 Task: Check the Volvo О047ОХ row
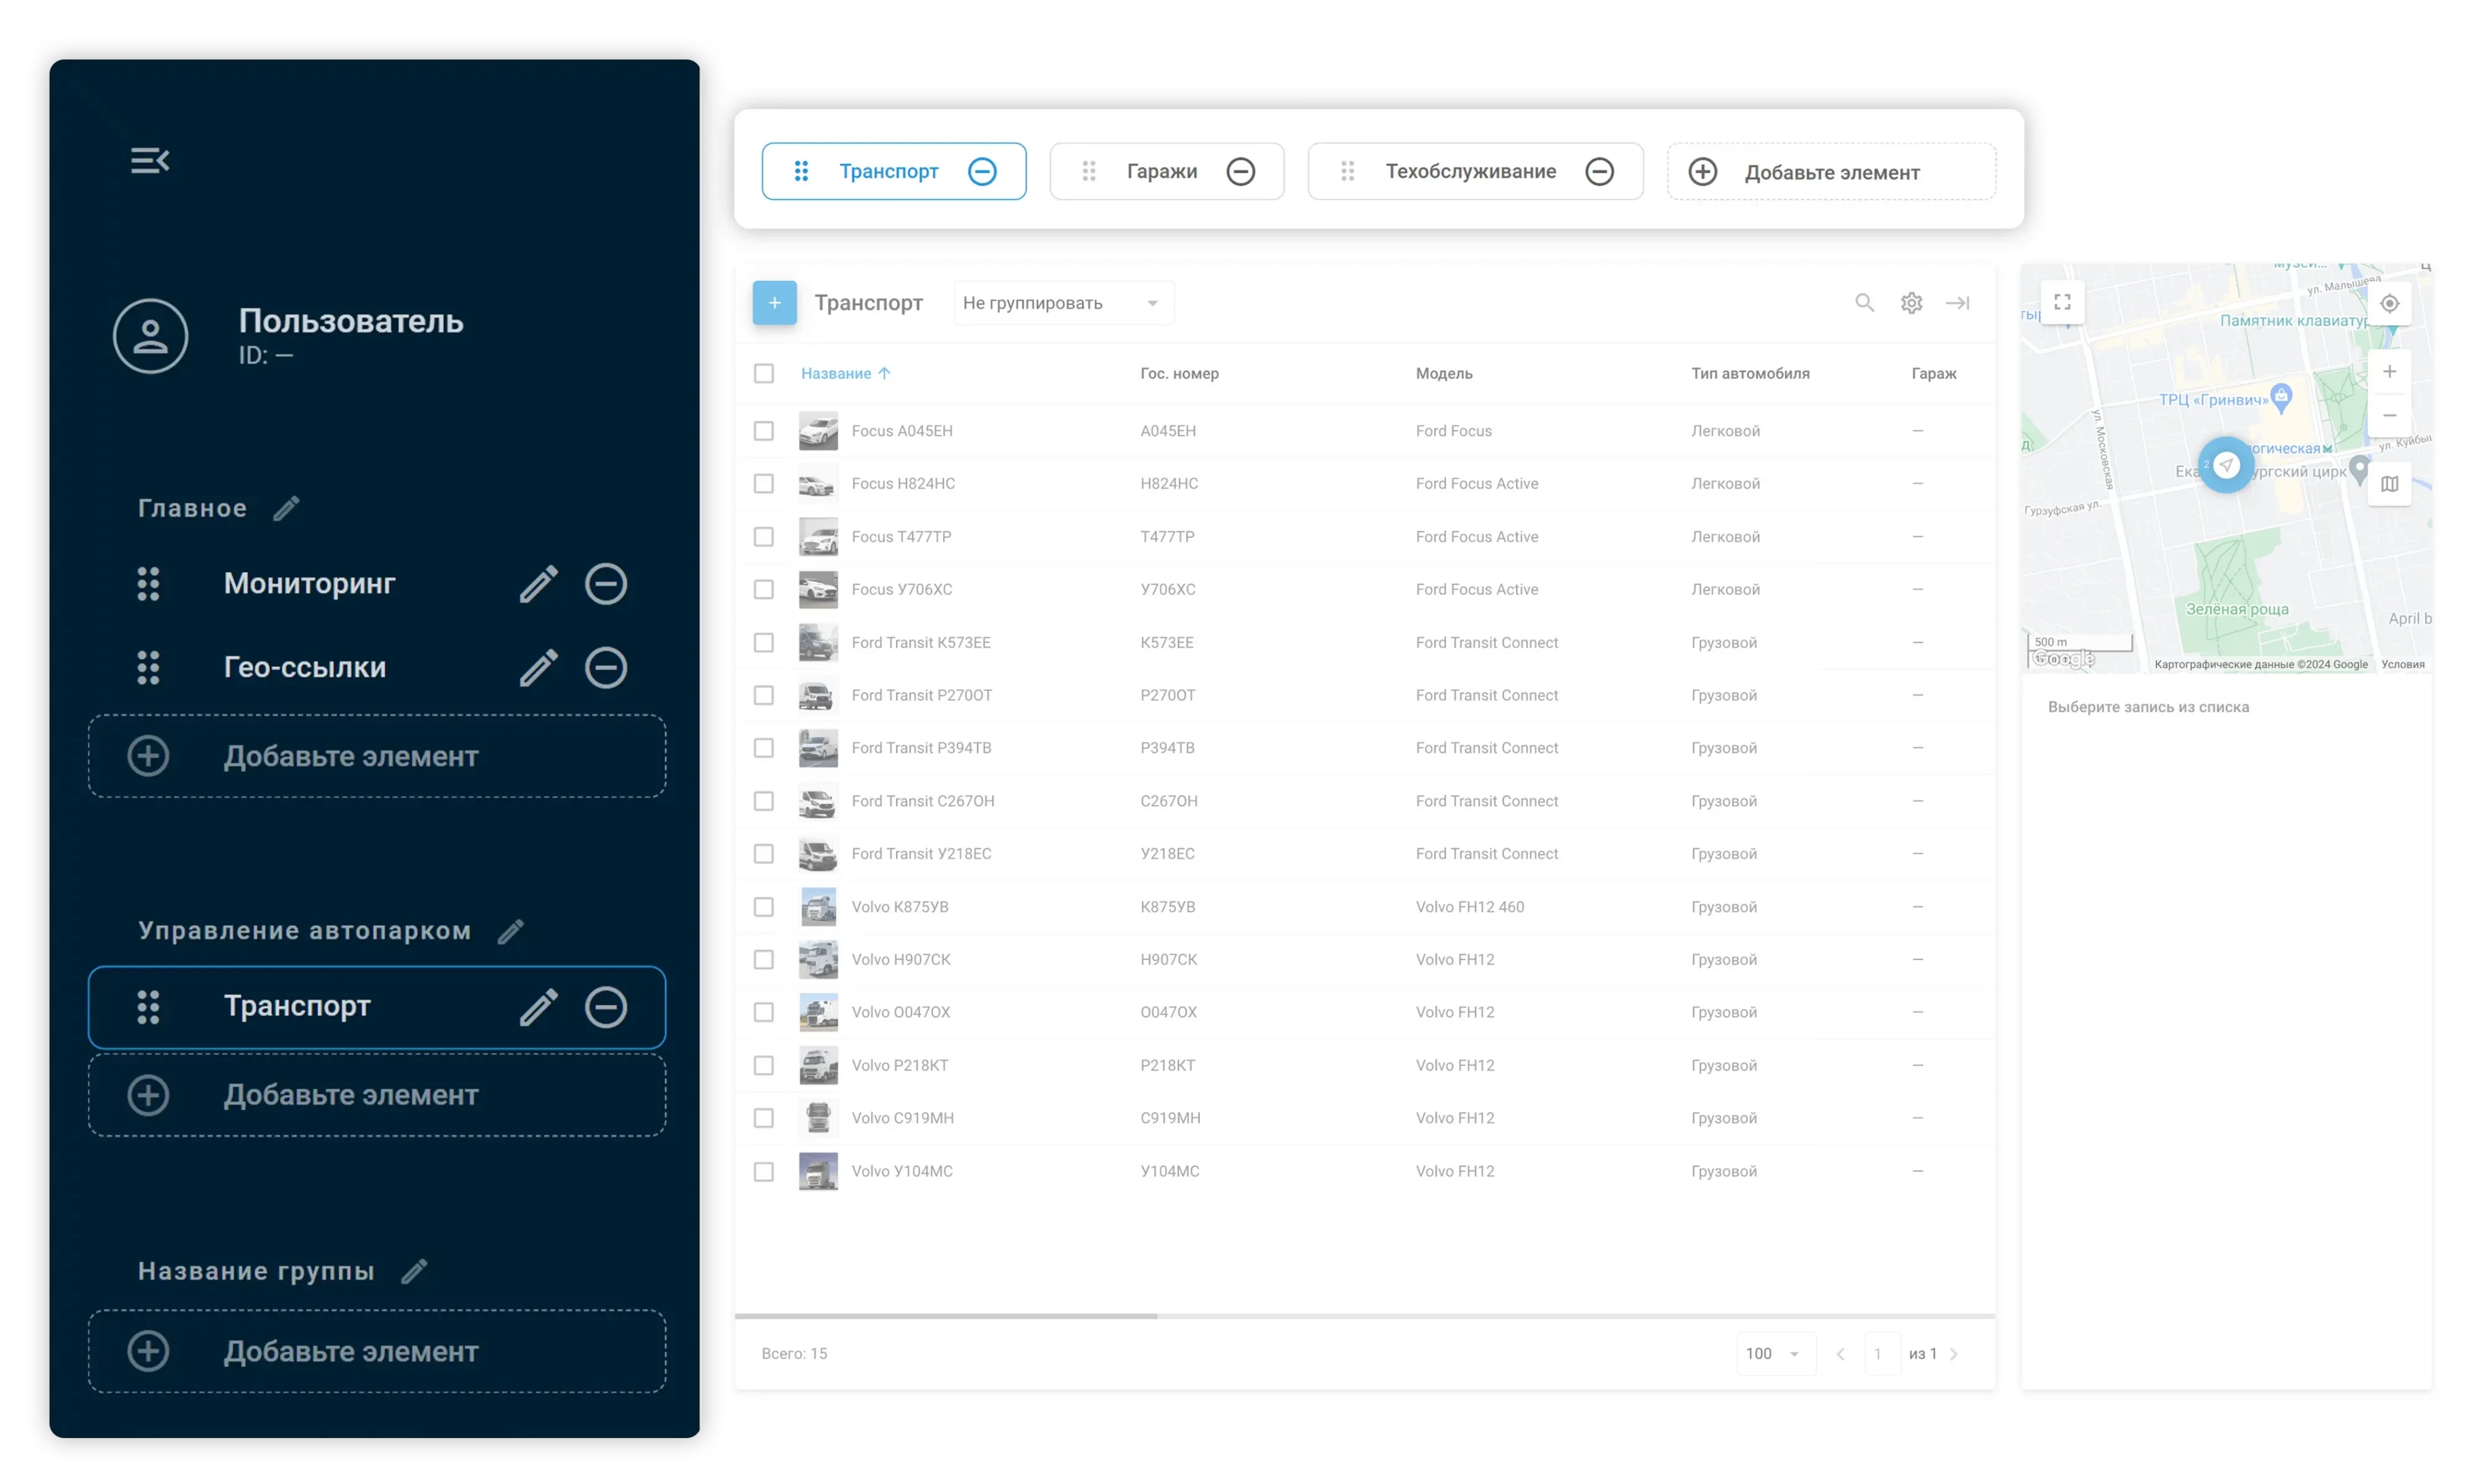tap(764, 1012)
